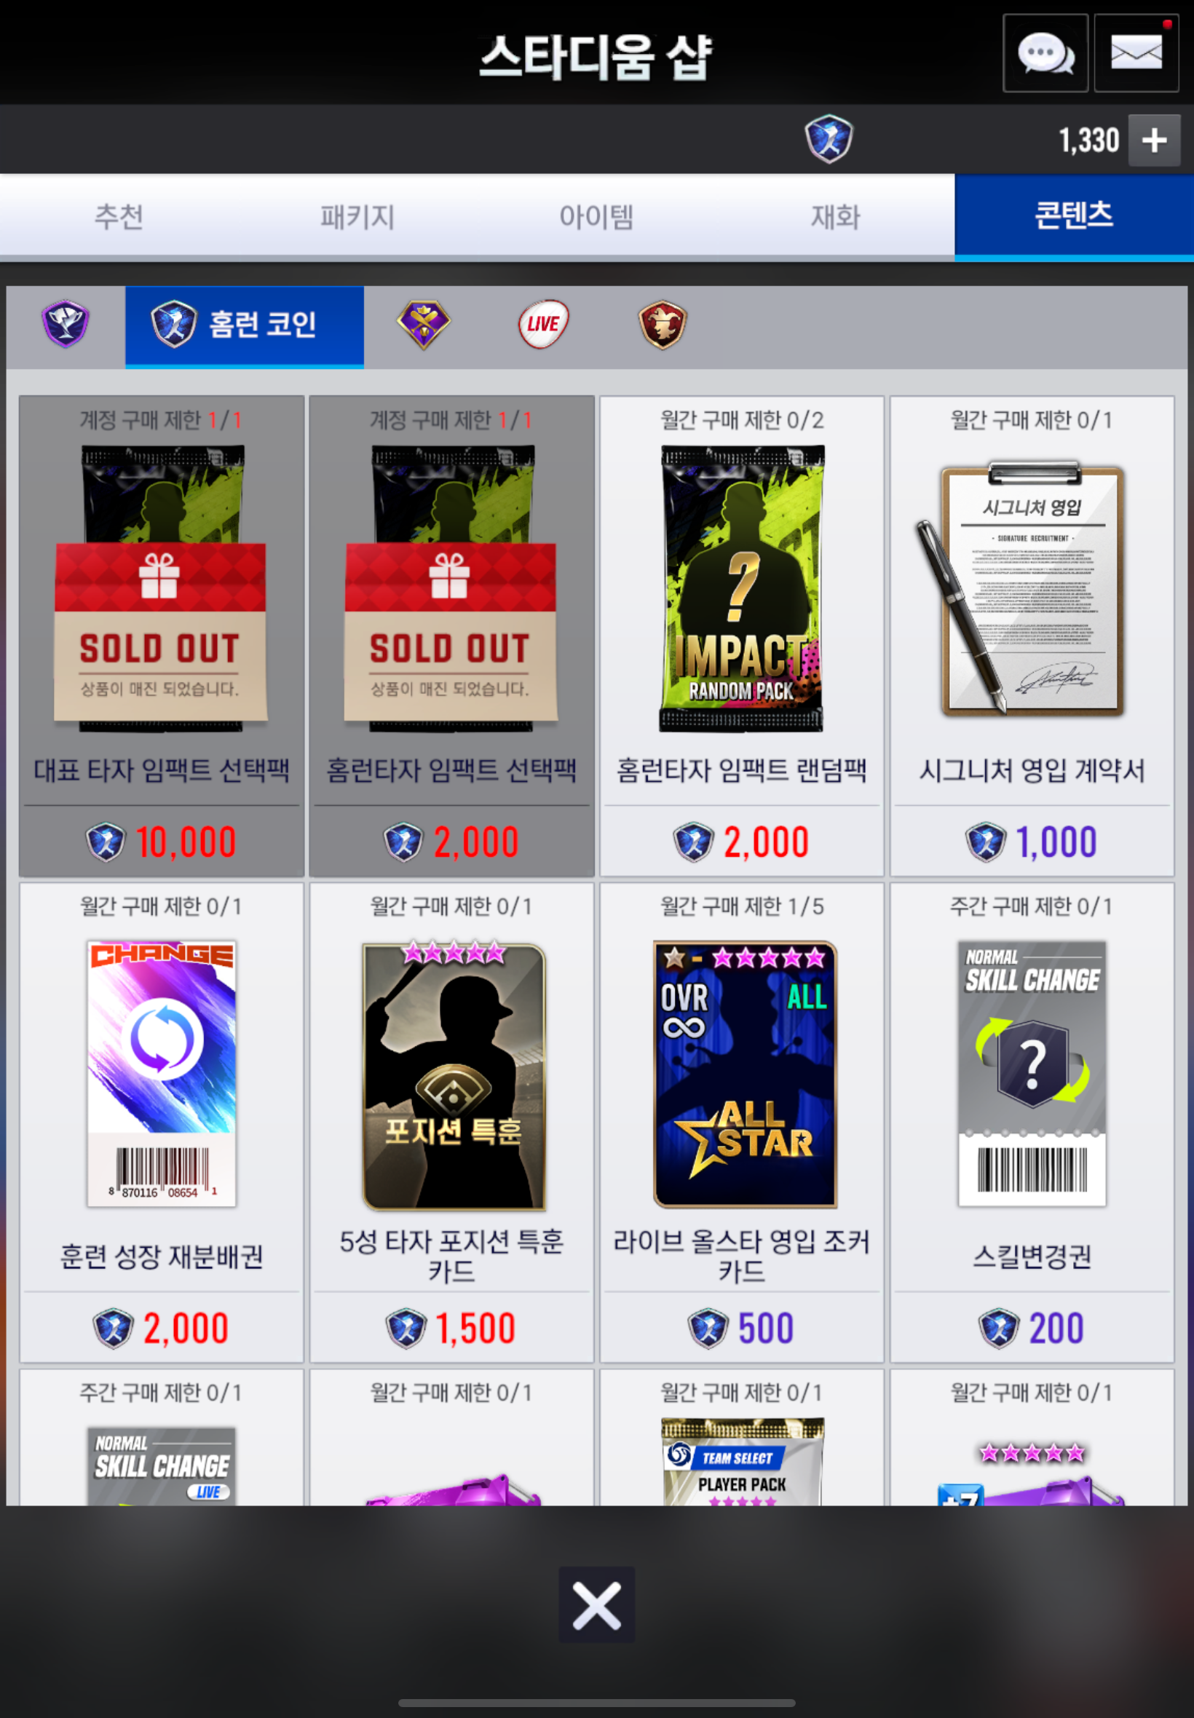Select the red lion emblem coin tab

click(663, 325)
